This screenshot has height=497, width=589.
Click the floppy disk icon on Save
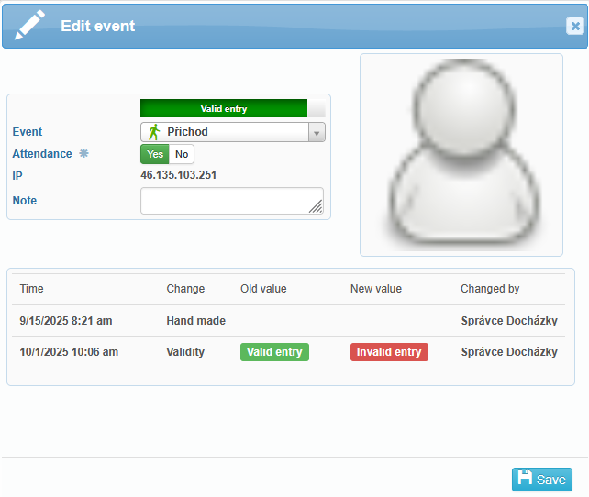pyautogui.click(x=525, y=479)
